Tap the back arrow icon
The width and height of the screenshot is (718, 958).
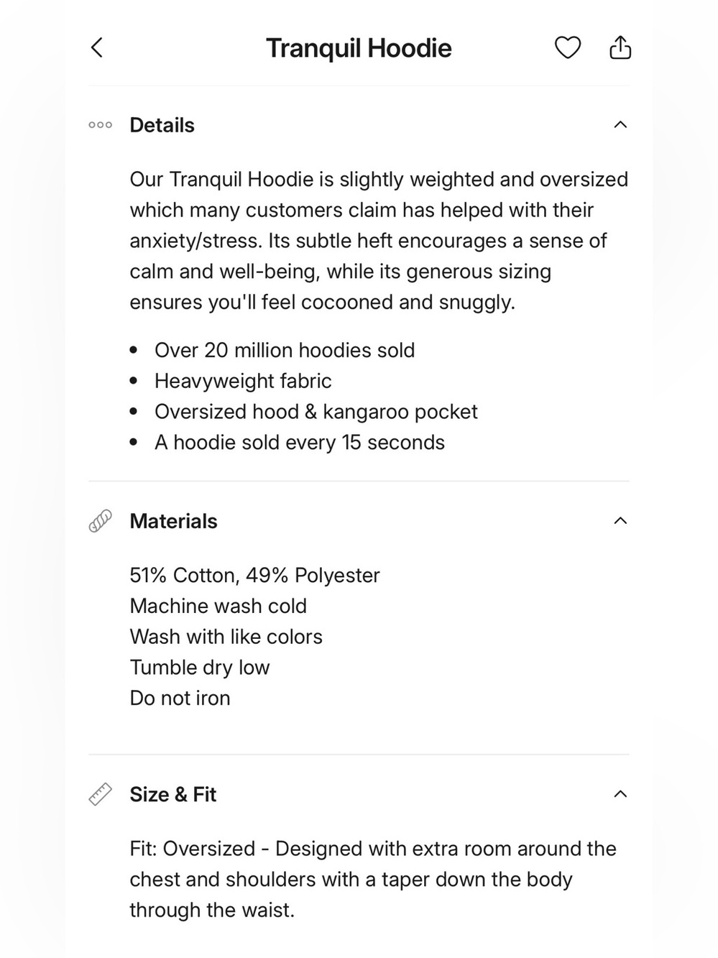[97, 48]
